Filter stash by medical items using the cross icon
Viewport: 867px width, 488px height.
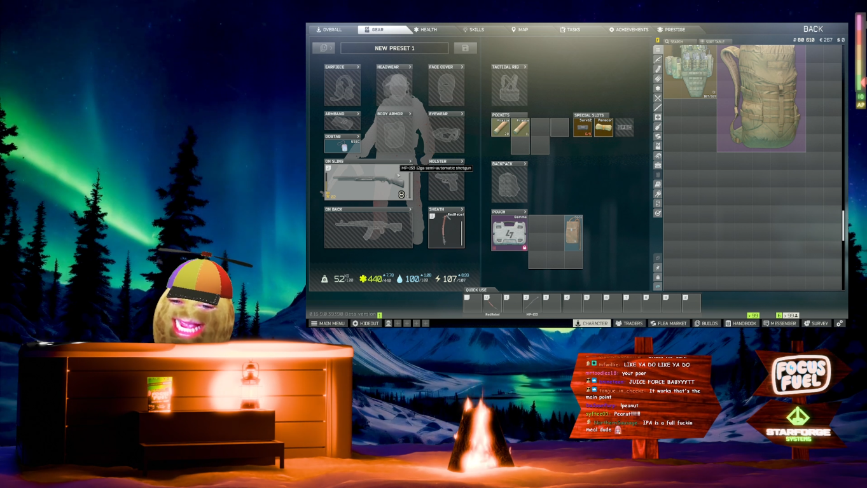click(x=658, y=117)
